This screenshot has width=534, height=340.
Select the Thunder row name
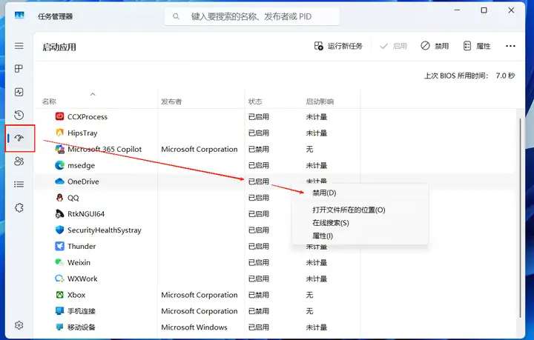(x=82, y=246)
